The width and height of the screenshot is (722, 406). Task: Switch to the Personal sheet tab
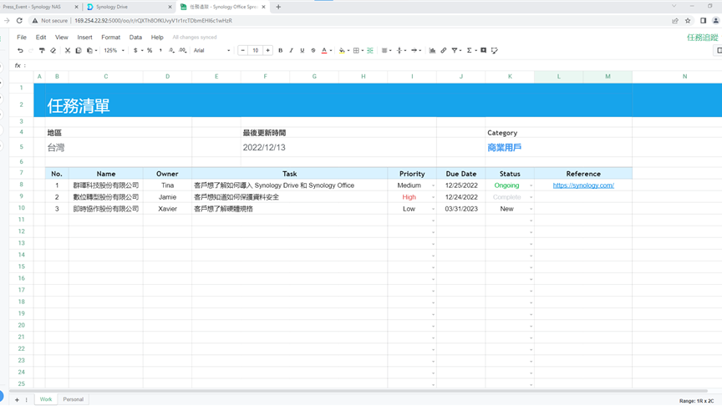tap(74, 399)
